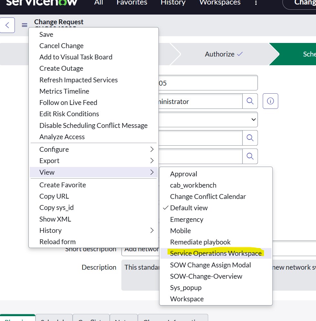This screenshot has height=321, width=316.
Task: Click the kebab more-options icon in header
Action: coord(256,3)
